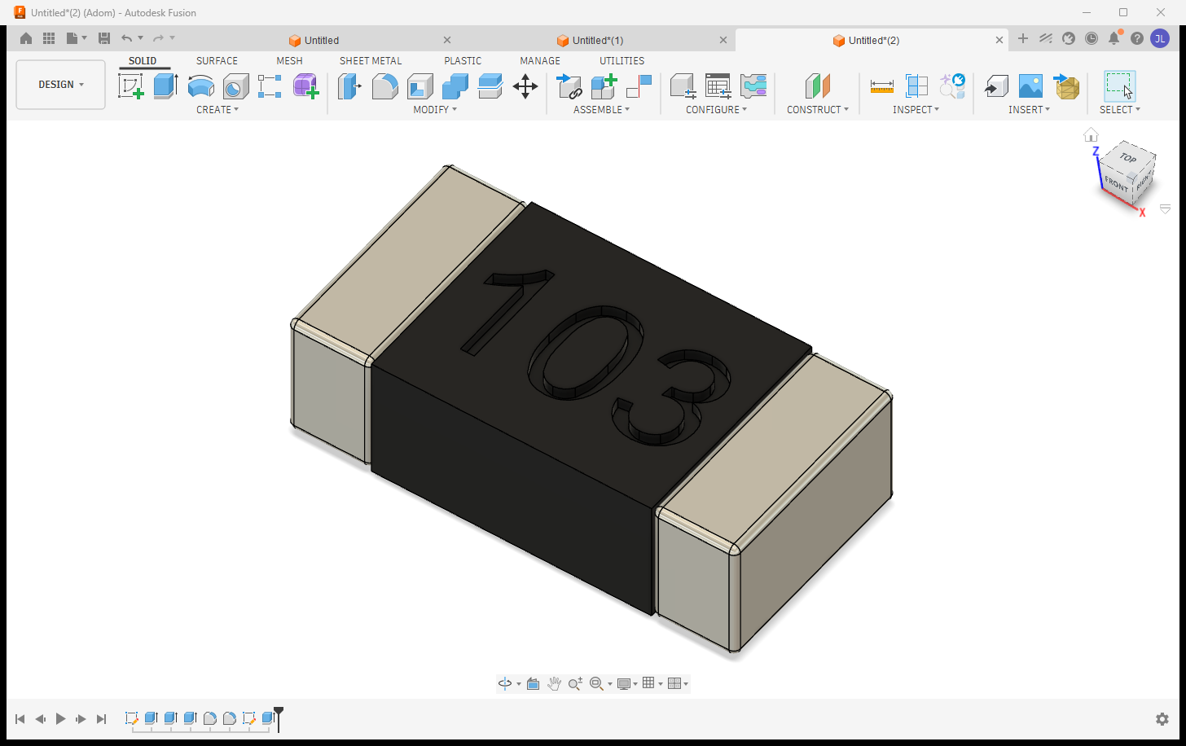Expand the CONSTRUCT menu
The width and height of the screenshot is (1186, 746).
[818, 109]
